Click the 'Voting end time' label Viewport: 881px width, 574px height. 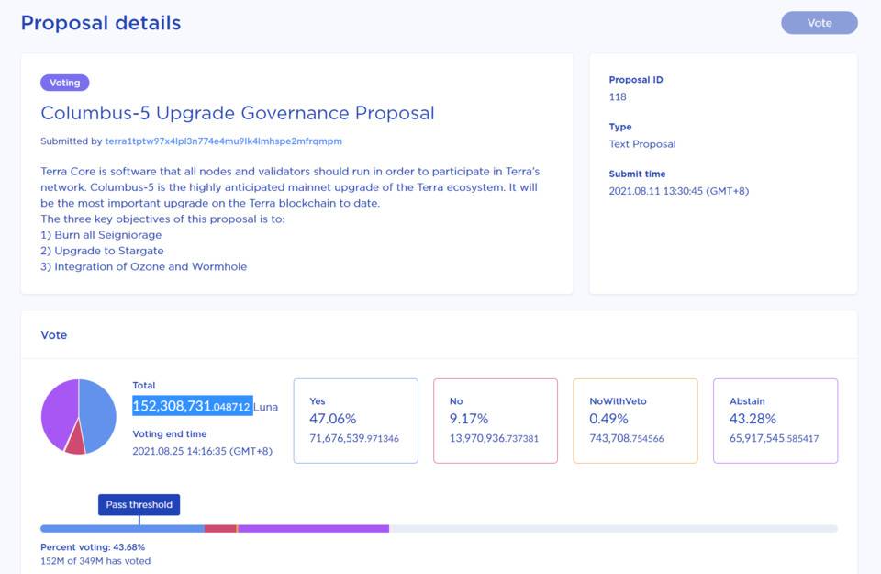point(170,434)
